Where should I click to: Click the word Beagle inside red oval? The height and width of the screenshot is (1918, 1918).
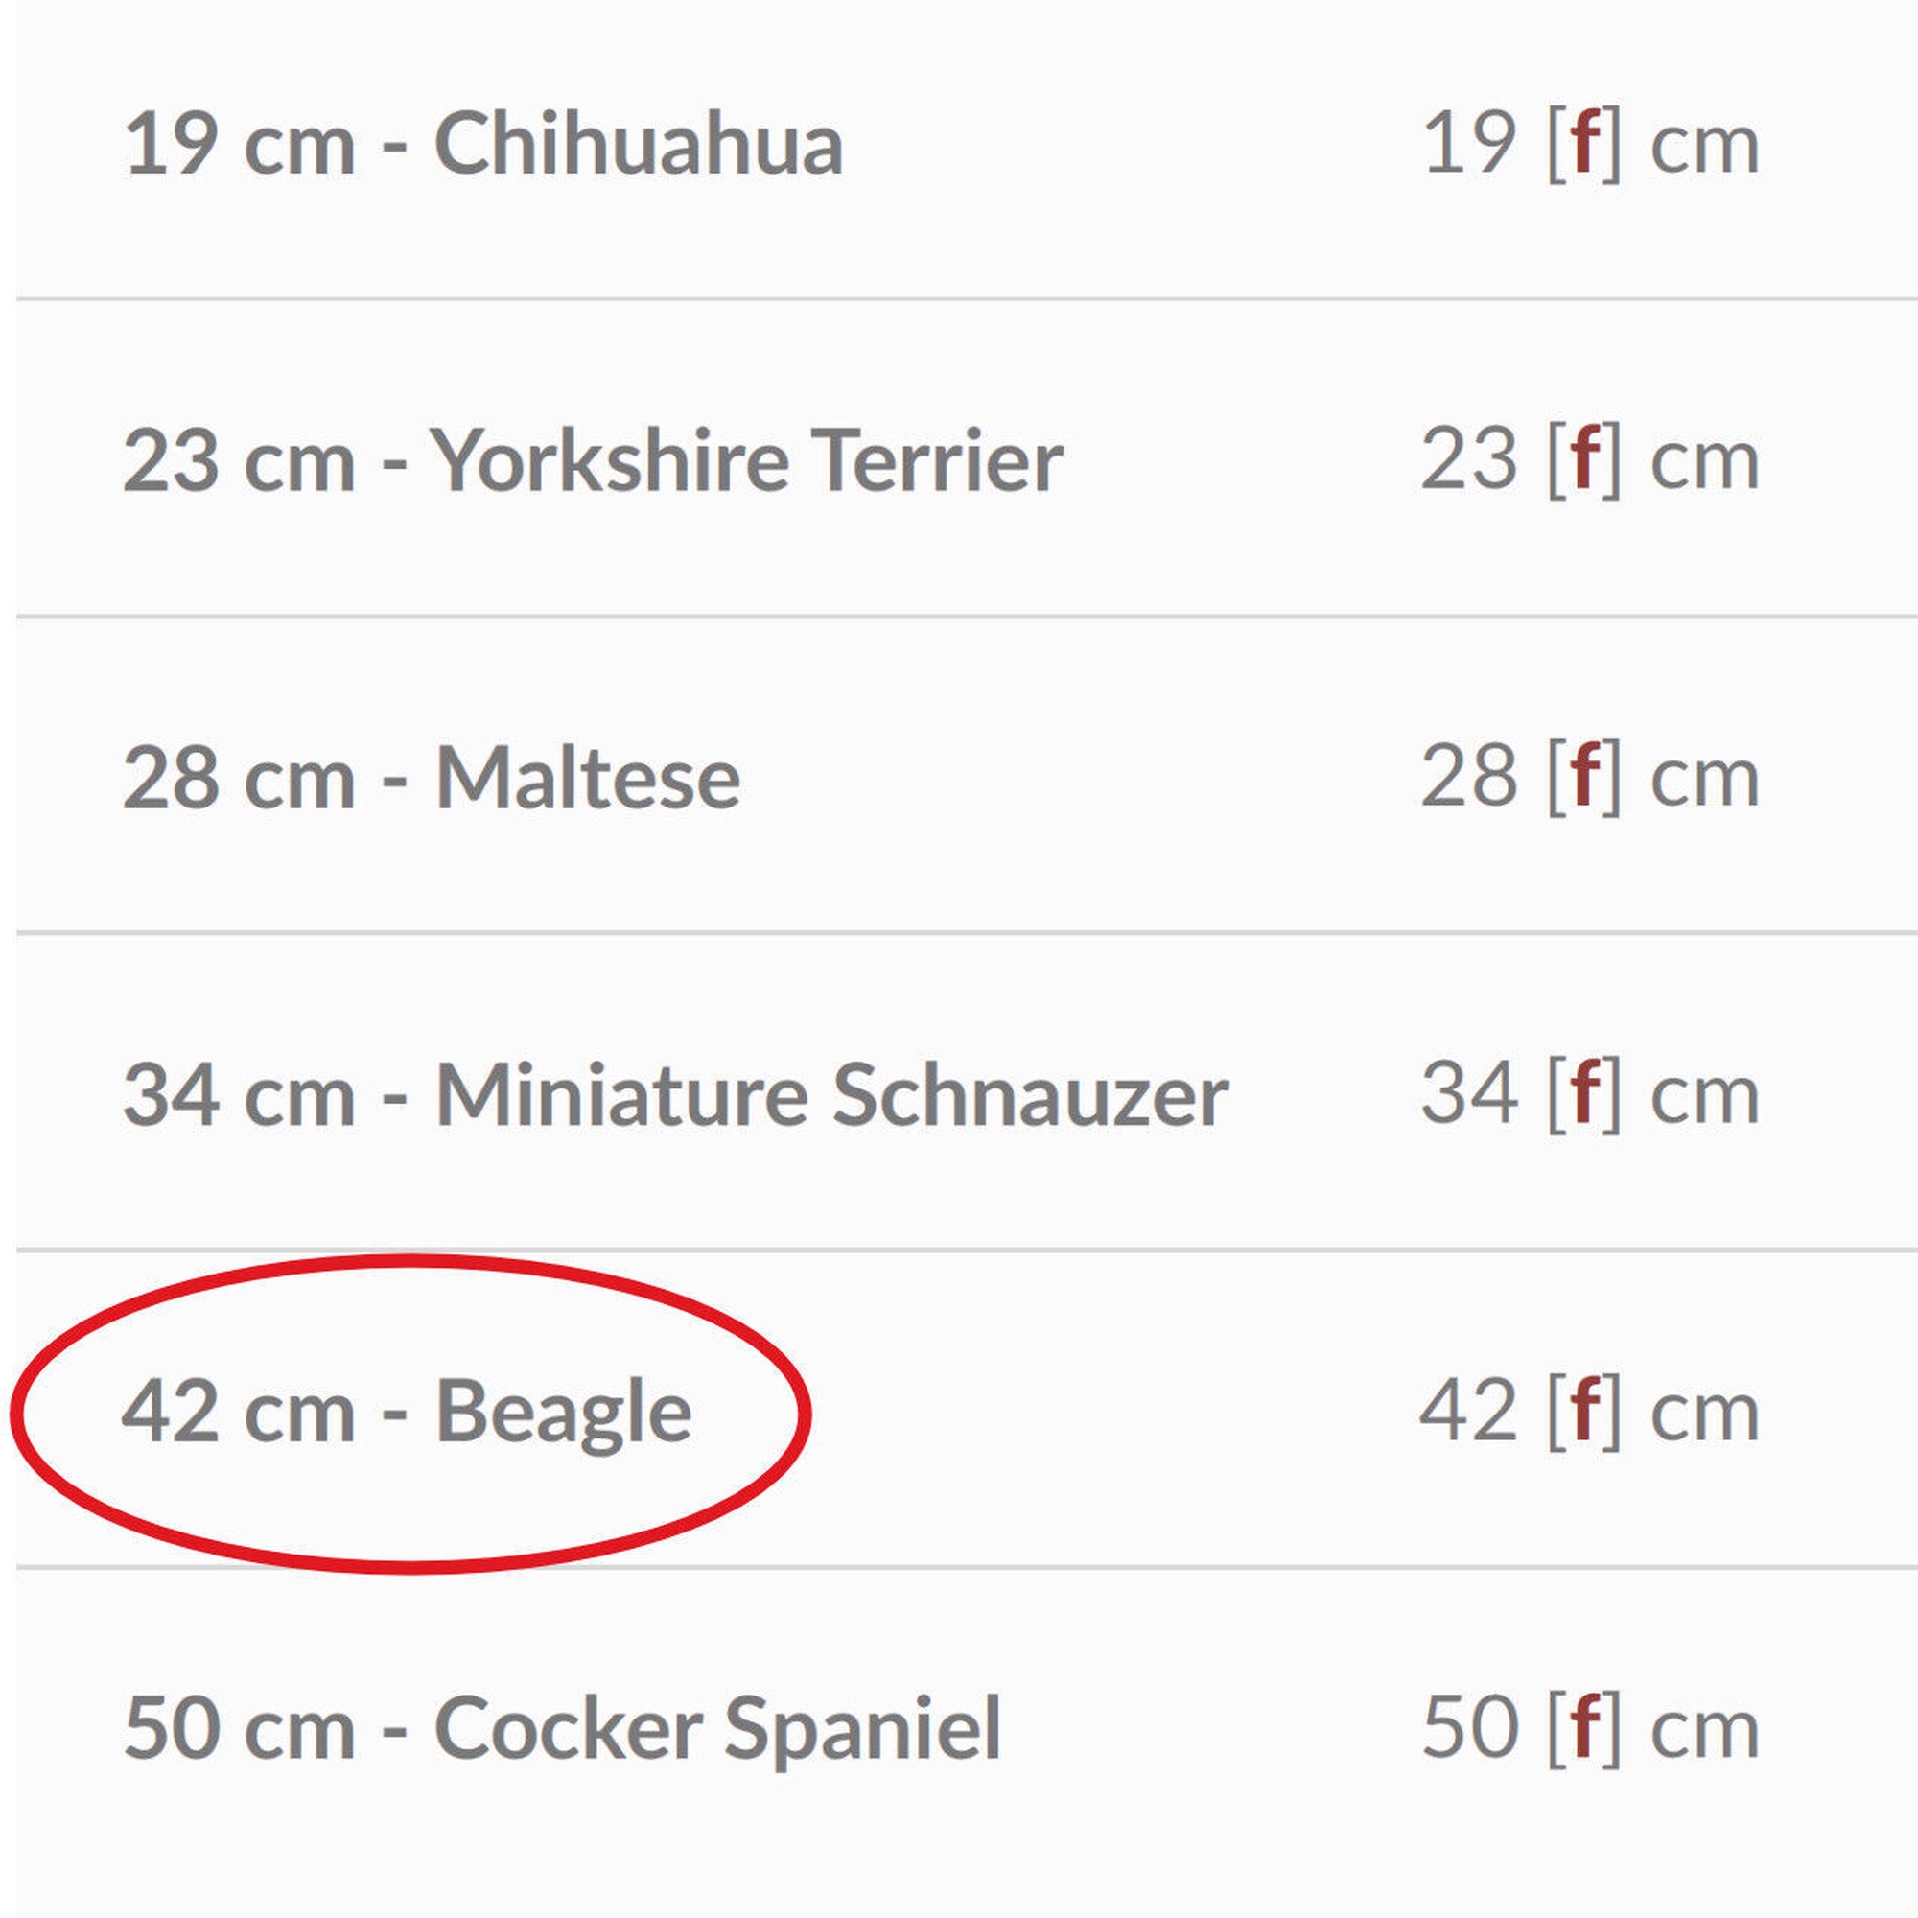(x=564, y=1414)
